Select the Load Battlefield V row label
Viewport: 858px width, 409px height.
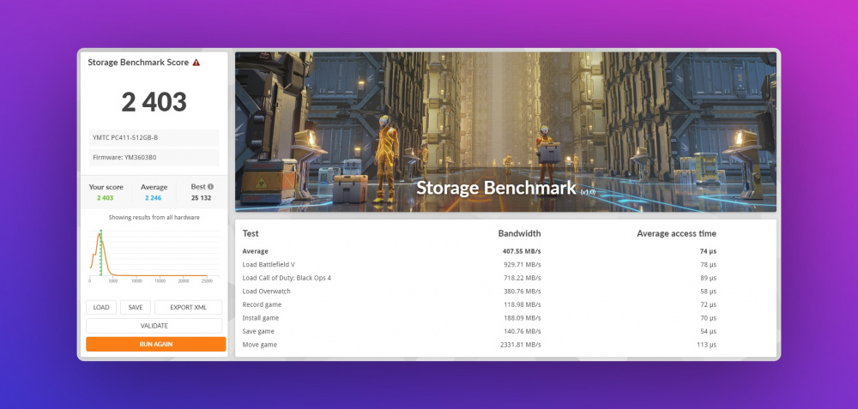269,265
